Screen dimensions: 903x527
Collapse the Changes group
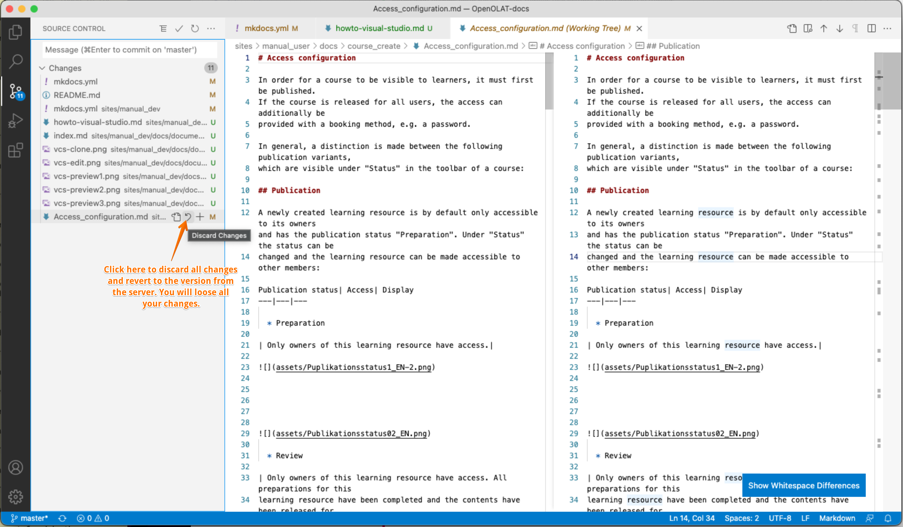point(42,68)
